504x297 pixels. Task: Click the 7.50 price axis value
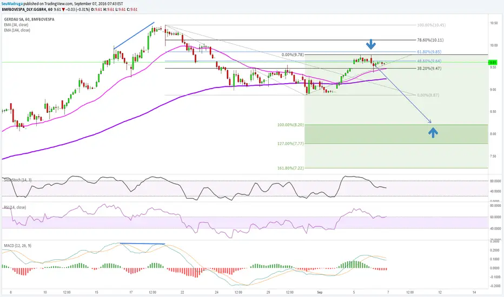(493, 157)
